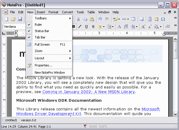The image size is (179, 130).
Task: Uncheck the Status Bar option
Action: [42, 31]
